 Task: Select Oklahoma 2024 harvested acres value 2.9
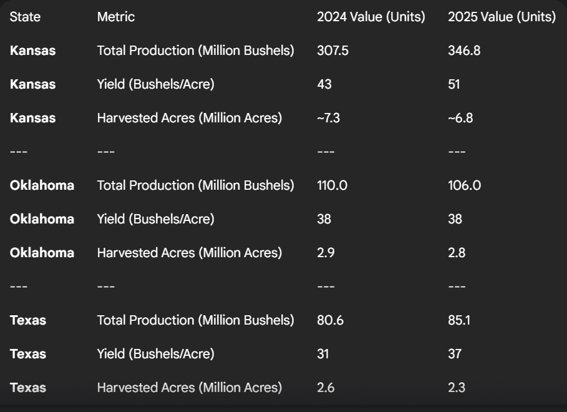coord(325,253)
